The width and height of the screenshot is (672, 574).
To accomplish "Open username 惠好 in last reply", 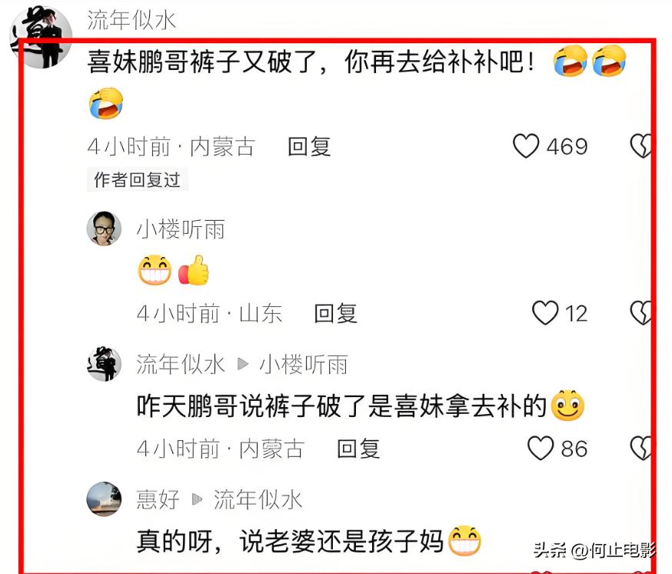I will point(158,499).
